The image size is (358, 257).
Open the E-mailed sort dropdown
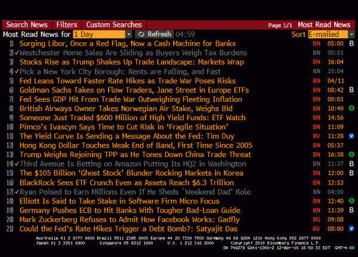tap(331, 35)
